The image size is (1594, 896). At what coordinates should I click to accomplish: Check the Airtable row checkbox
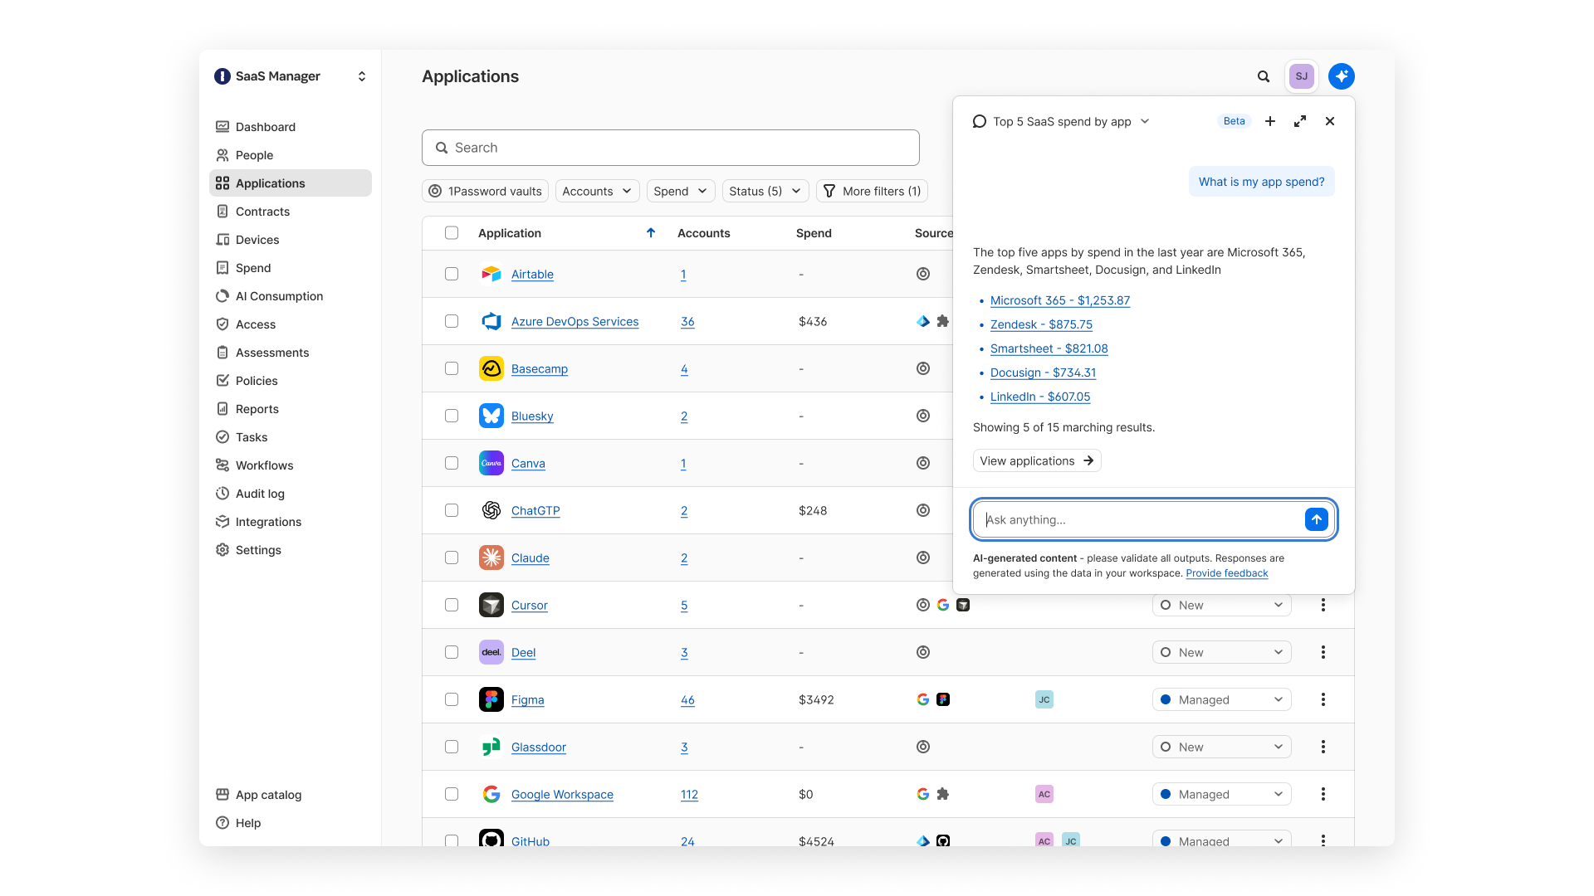pos(452,274)
